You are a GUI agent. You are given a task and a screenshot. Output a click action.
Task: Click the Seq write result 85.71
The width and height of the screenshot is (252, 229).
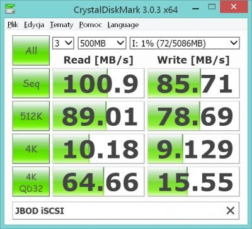pyautogui.click(x=193, y=83)
